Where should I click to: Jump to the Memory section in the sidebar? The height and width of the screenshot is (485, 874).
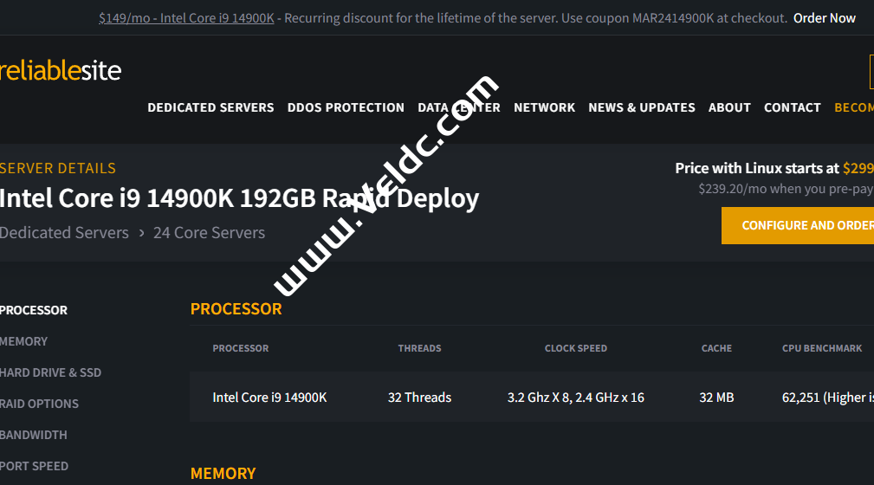click(23, 341)
